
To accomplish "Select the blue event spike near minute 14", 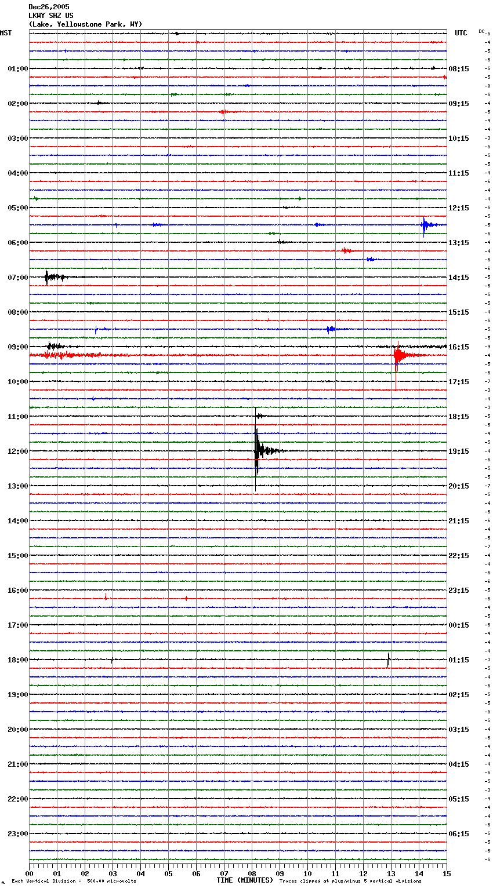I will (x=425, y=225).
